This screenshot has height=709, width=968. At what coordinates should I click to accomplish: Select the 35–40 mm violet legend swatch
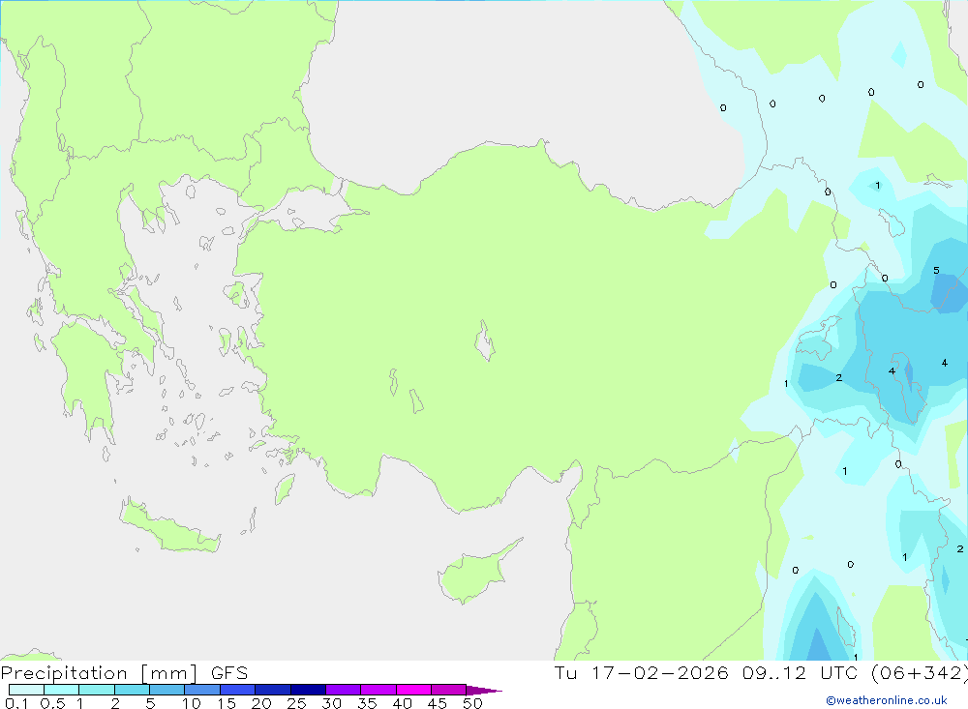pos(378,690)
